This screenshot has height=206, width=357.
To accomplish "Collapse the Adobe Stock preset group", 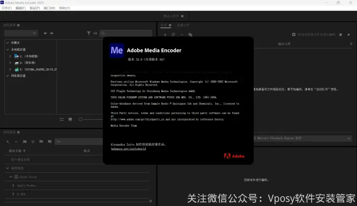I will [10, 177].
